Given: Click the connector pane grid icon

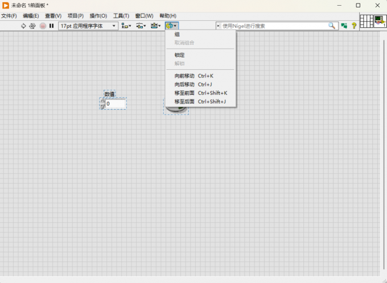Looking at the screenshot, I should click(367, 22).
